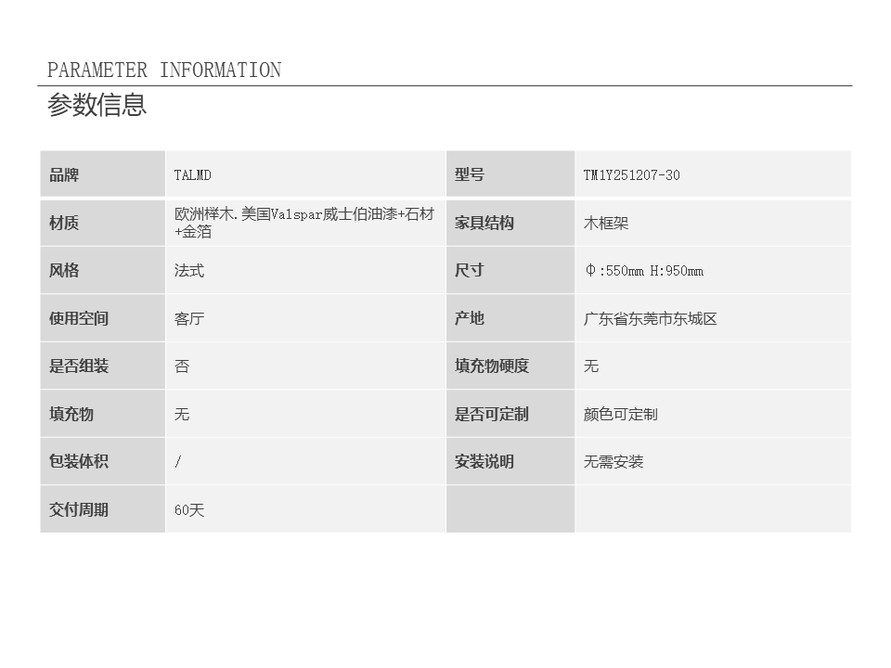Screen dimensions: 891x668
Task: Click the "参数信息" section title
Action: coord(97,105)
